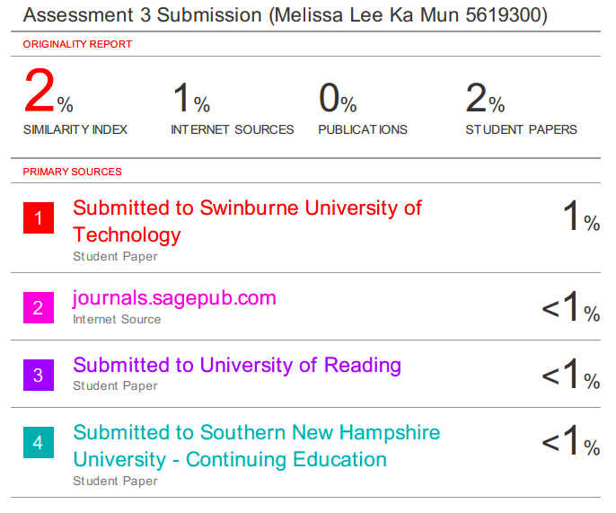
Task: Click the Assessment 3 Submission title
Action: pos(285,15)
